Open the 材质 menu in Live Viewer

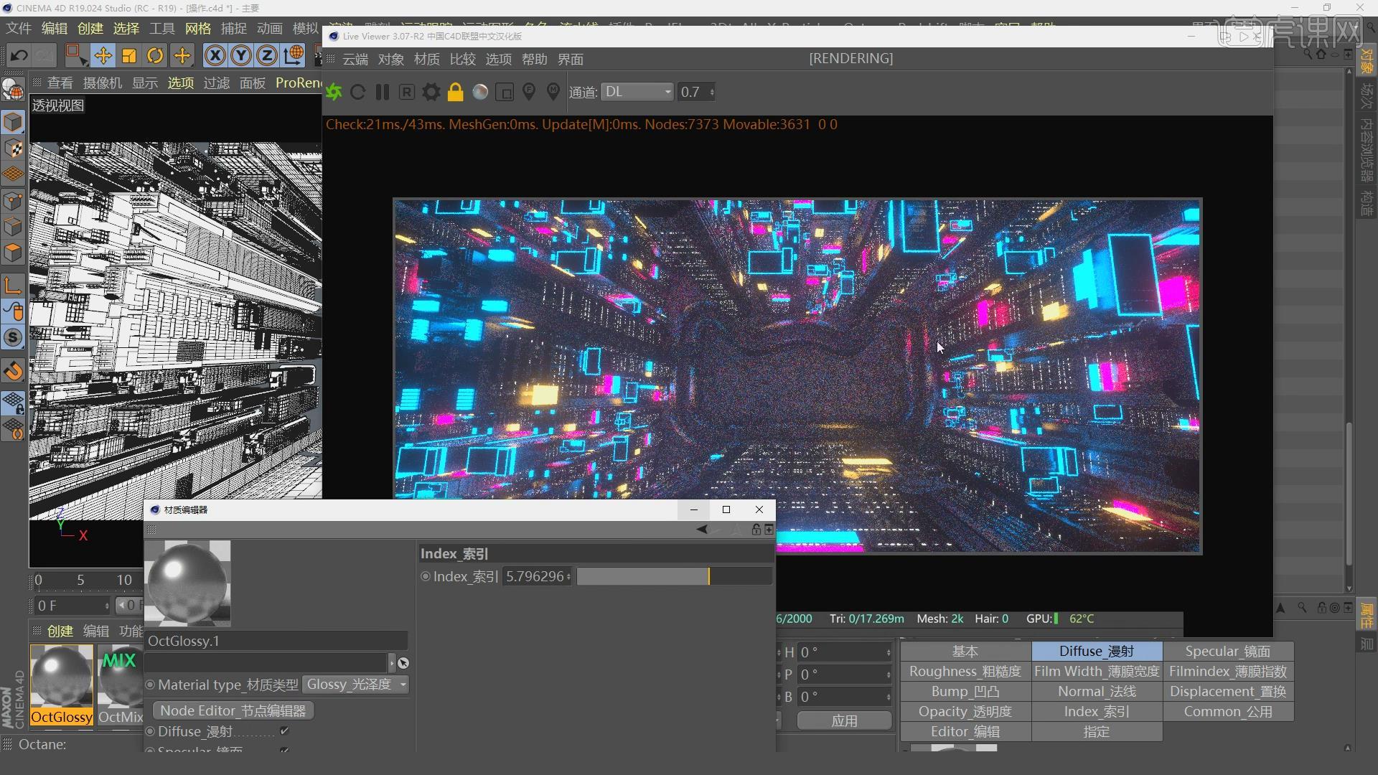[426, 60]
